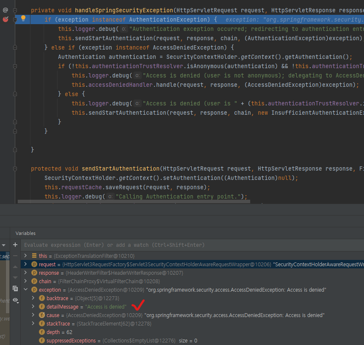364x345 pixels.
Task: Click the parameter icon beside request
Action: (x=34, y=264)
